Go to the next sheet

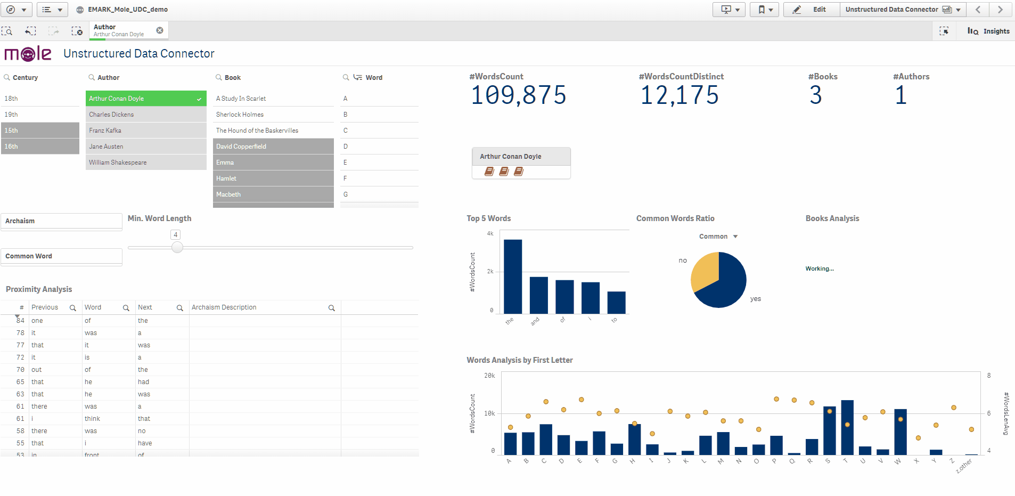1000,10
